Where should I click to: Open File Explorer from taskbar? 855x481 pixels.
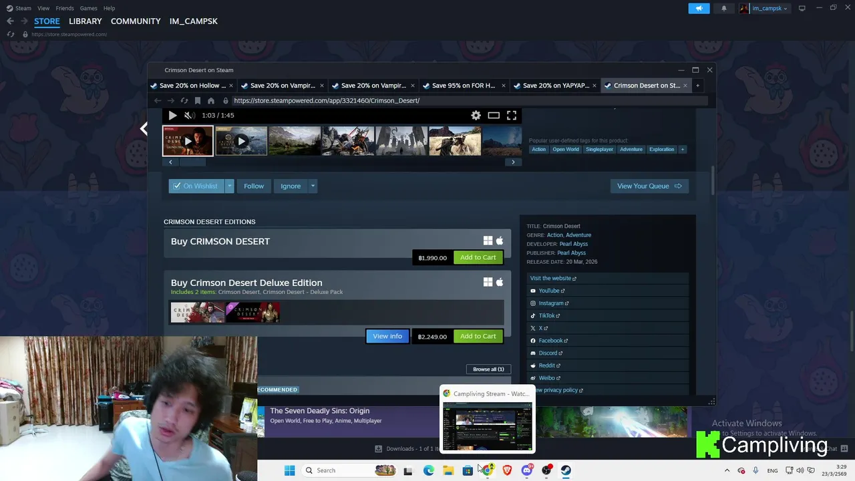448,470
